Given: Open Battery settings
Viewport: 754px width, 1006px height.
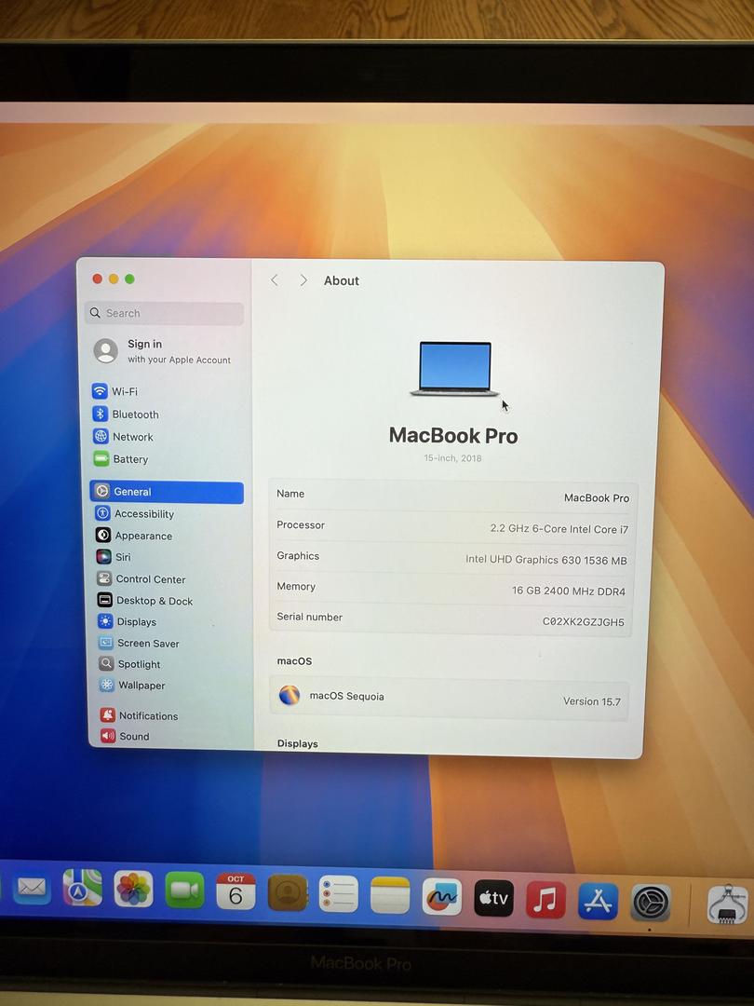Looking at the screenshot, I should coord(129,459).
